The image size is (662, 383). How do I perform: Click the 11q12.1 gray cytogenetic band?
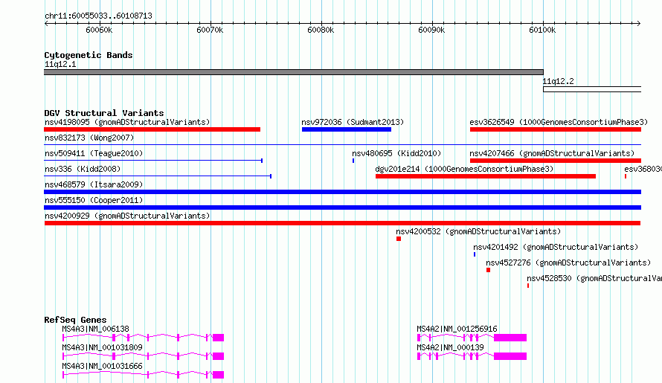coord(293,72)
